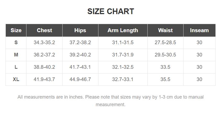Click the Inseam column header
222x114 pixels.
199,30
